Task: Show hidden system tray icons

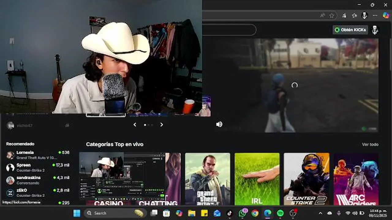Action: click(320, 213)
